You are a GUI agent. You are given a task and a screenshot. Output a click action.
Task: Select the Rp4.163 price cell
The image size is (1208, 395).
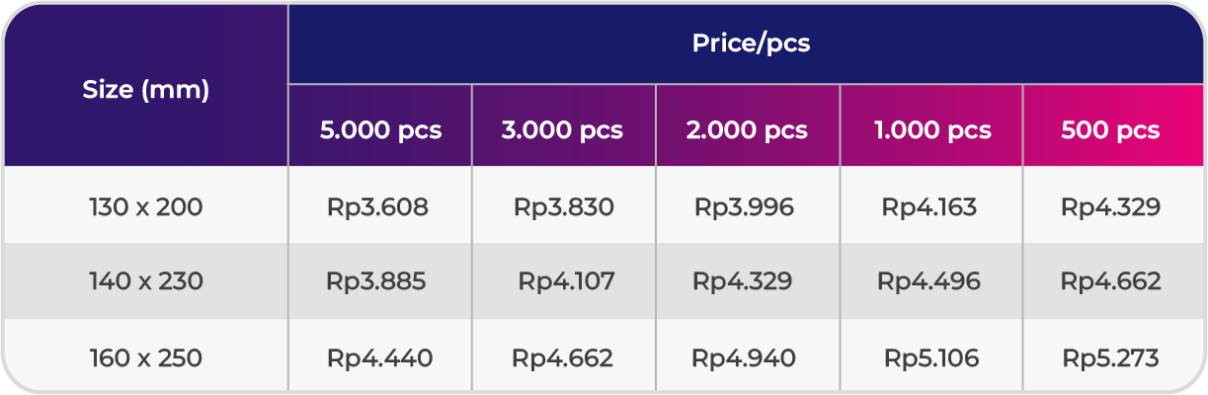tap(931, 205)
